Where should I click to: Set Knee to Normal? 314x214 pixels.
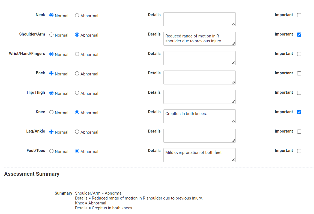[52, 112]
